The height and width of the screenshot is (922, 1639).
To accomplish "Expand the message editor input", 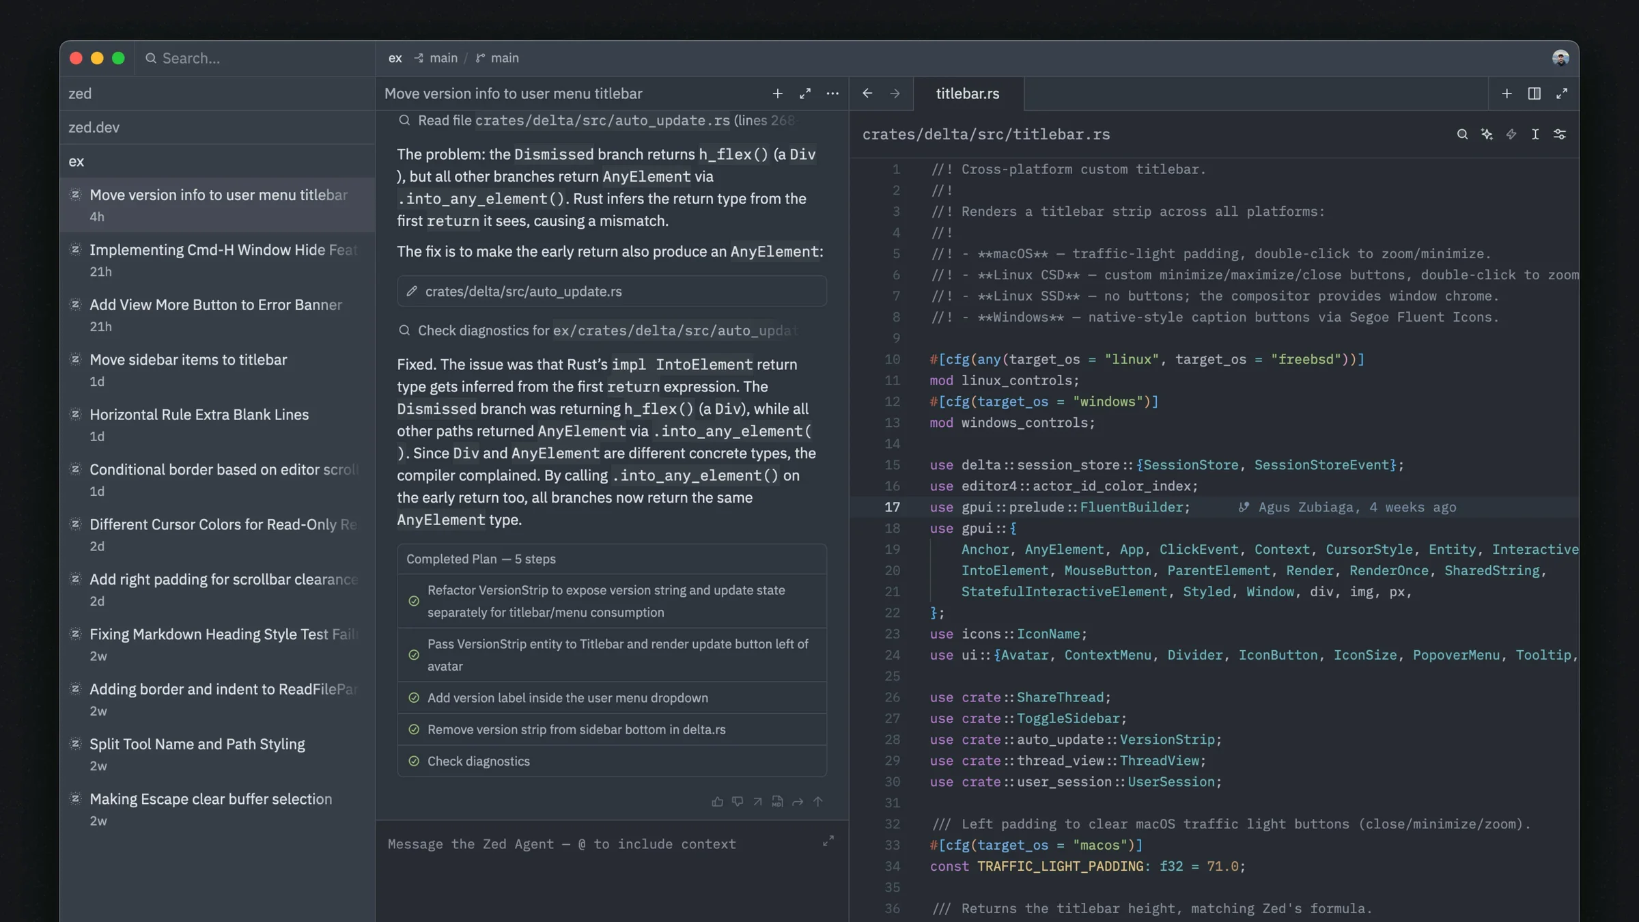I will [x=828, y=841].
